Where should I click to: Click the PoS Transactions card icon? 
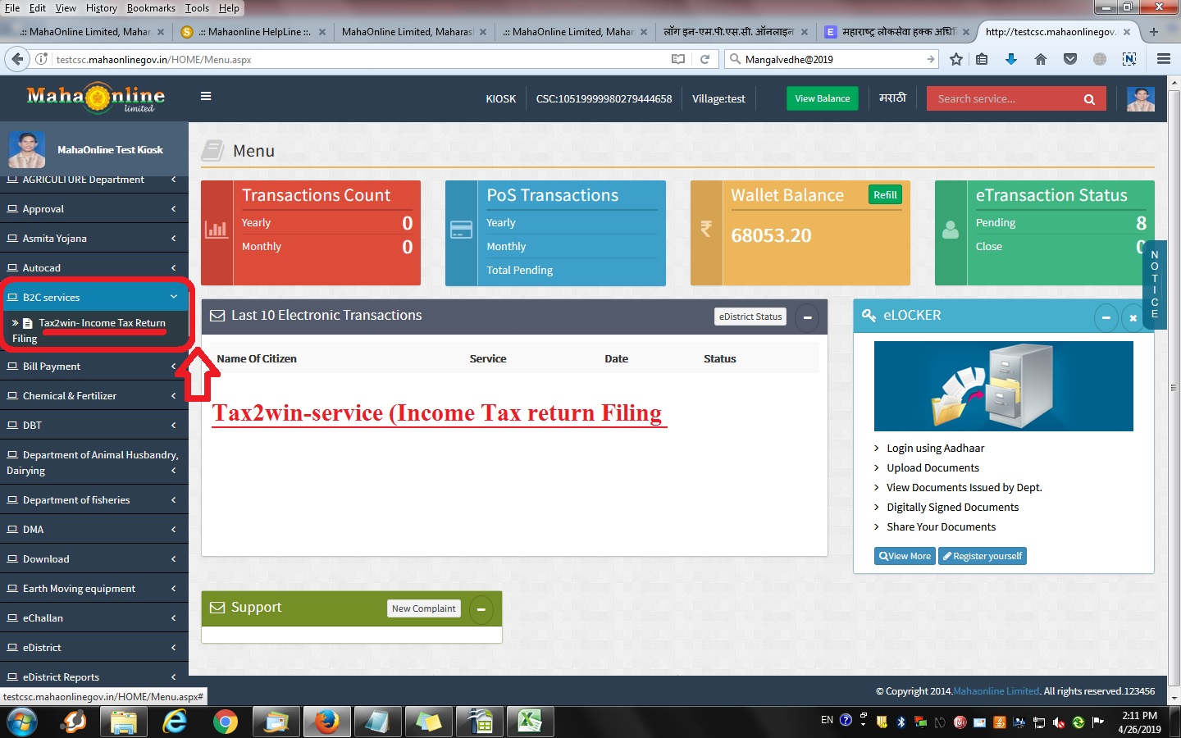(462, 230)
